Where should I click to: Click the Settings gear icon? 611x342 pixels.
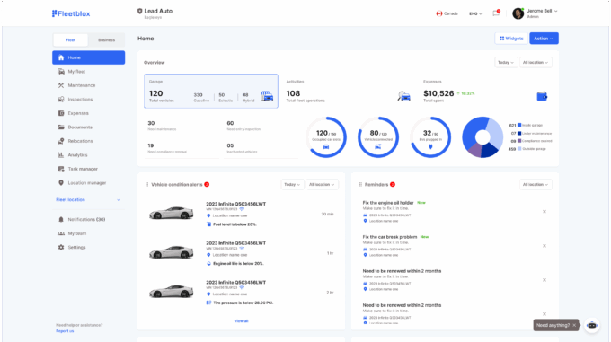point(61,248)
